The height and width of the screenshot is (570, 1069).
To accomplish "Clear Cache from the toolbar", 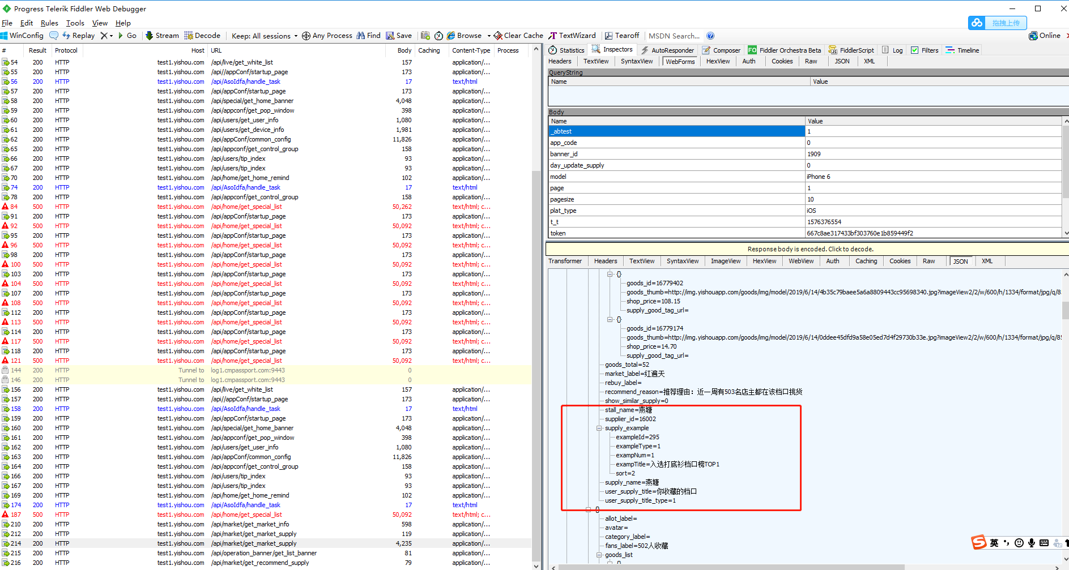I will point(518,36).
